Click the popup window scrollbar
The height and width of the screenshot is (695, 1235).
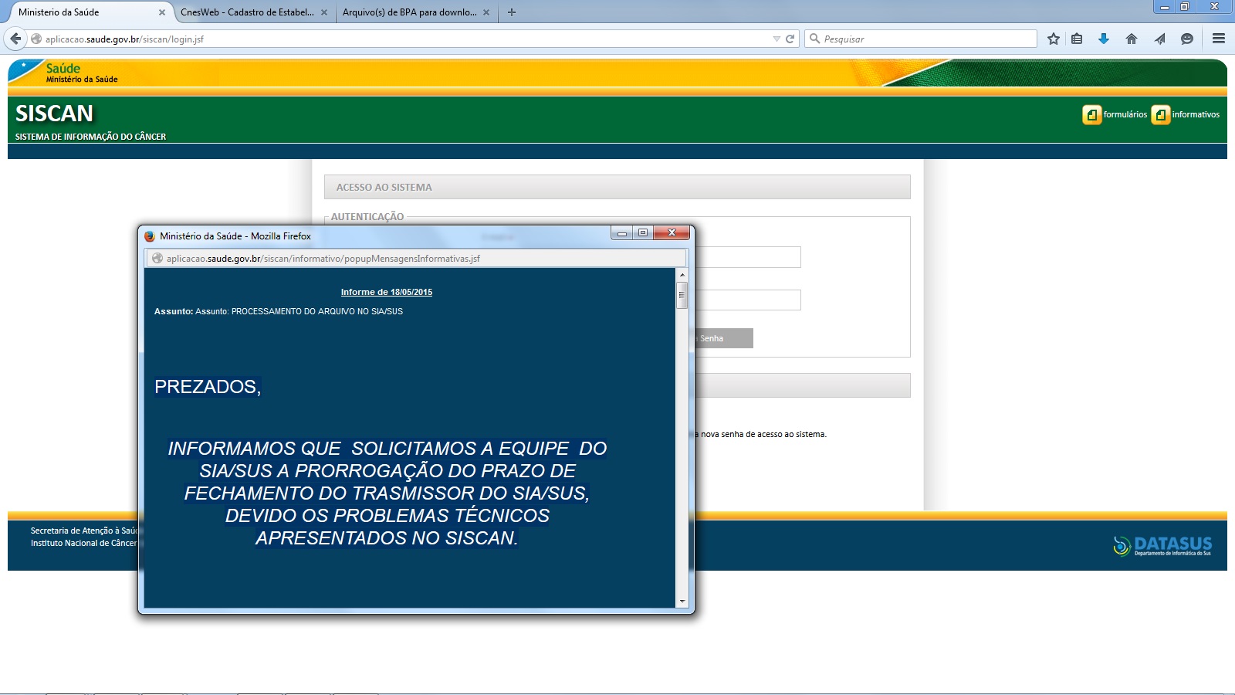pos(682,293)
